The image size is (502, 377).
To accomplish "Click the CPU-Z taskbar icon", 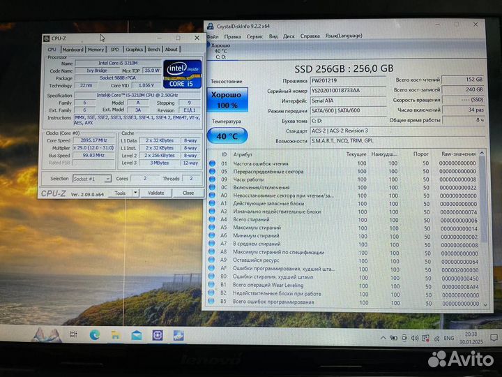I will pos(158,335).
